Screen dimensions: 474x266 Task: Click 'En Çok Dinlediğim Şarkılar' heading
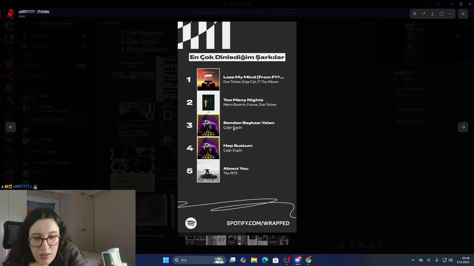pyautogui.click(x=237, y=57)
